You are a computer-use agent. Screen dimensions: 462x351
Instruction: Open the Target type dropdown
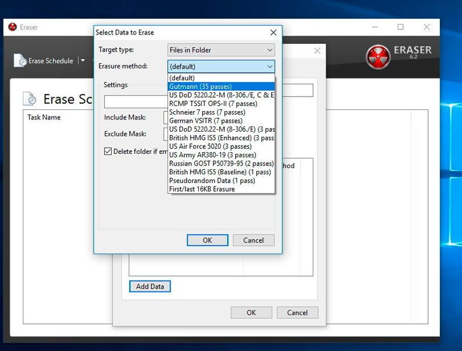pyautogui.click(x=221, y=50)
